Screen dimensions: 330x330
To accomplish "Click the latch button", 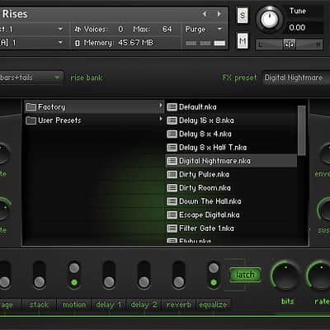I will click(x=245, y=275).
